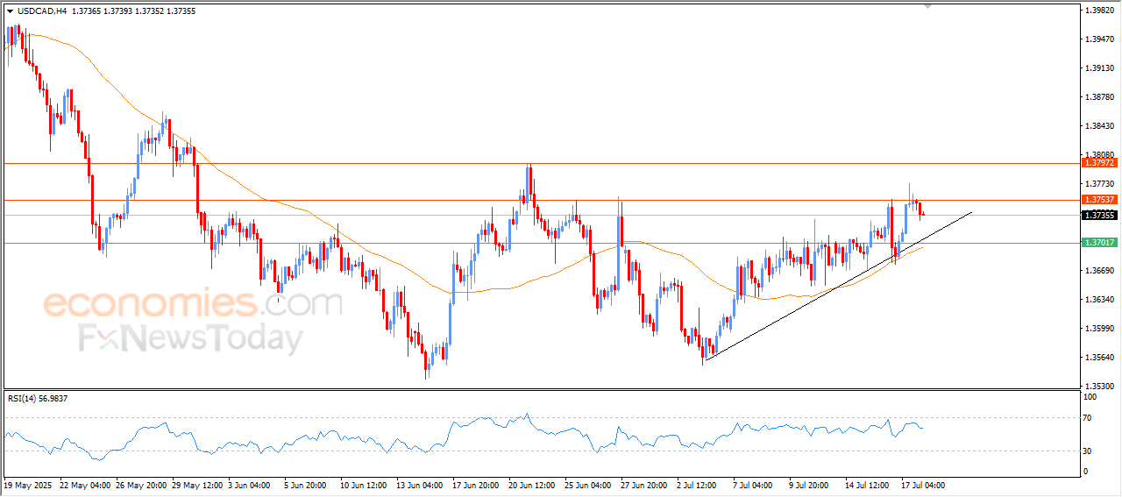Select the USDCAD,H4 symbol title

click(41, 11)
